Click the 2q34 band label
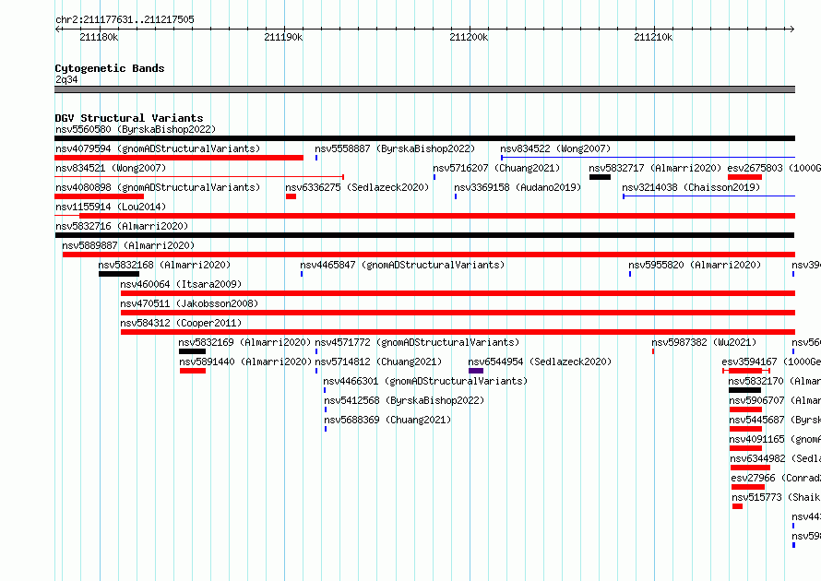The height and width of the screenshot is (581, 821). [x=66, y=79]
